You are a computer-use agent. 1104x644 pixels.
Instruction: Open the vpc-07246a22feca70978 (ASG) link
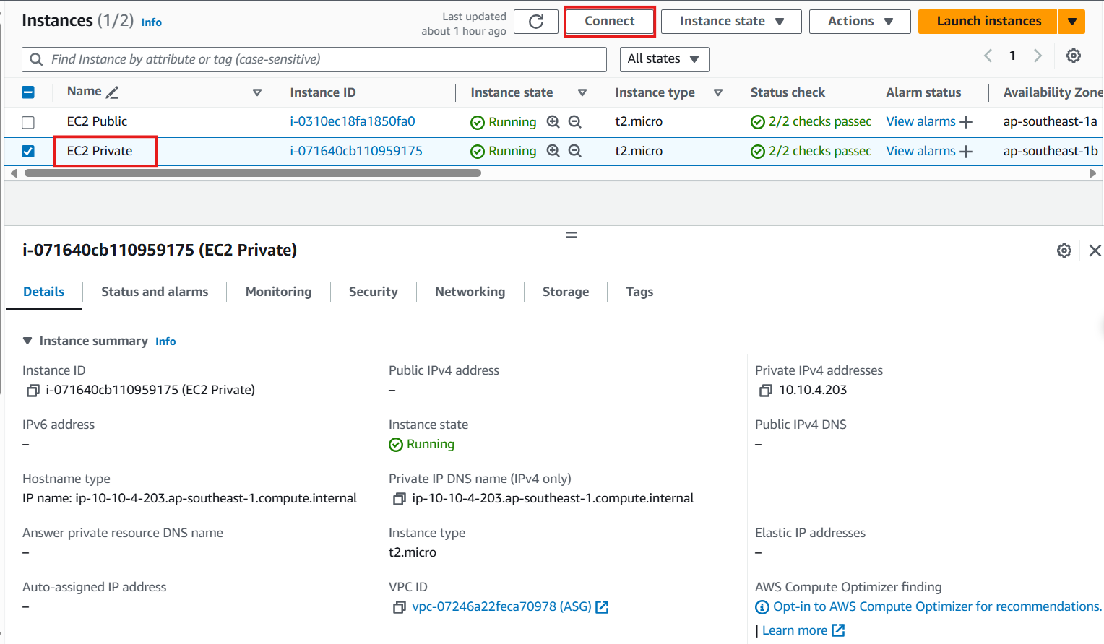coord(501,607)
